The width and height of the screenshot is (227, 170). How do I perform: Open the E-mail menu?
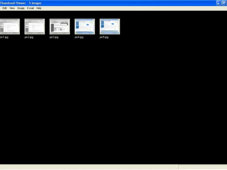pyautogui.click(x=30, y=8)
